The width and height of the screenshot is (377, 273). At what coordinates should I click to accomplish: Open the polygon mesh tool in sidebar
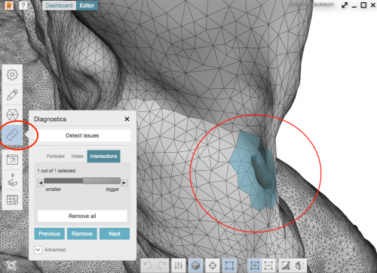tap(12, 115)
